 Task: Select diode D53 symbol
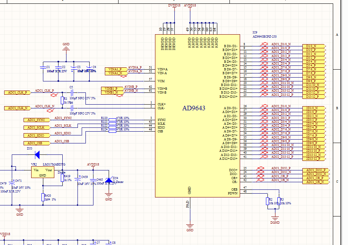37,155
